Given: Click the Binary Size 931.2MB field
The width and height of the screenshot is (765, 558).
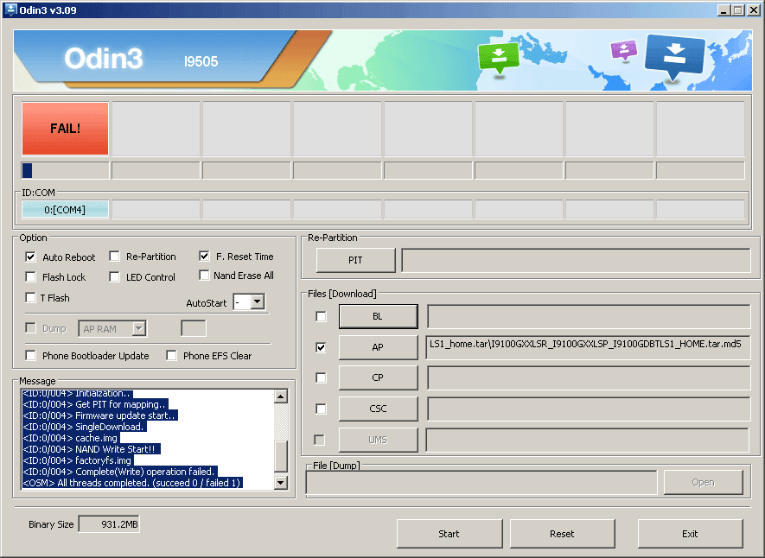Looking at the screenshot, I should [x=109, y=524].
